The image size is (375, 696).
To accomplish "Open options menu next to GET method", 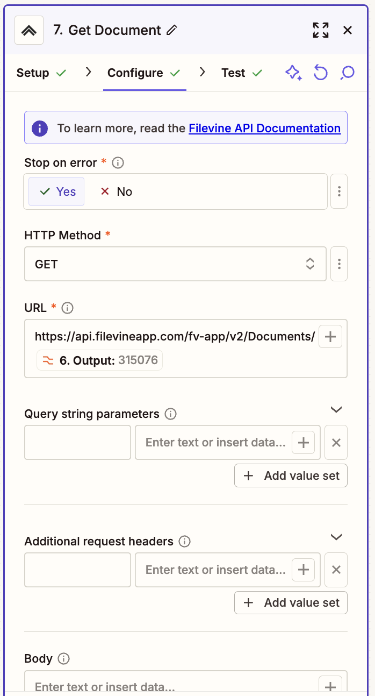I will pos(339,264).
